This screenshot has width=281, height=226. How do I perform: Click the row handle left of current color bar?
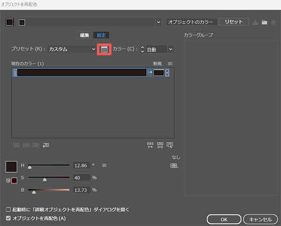(15, 73)
